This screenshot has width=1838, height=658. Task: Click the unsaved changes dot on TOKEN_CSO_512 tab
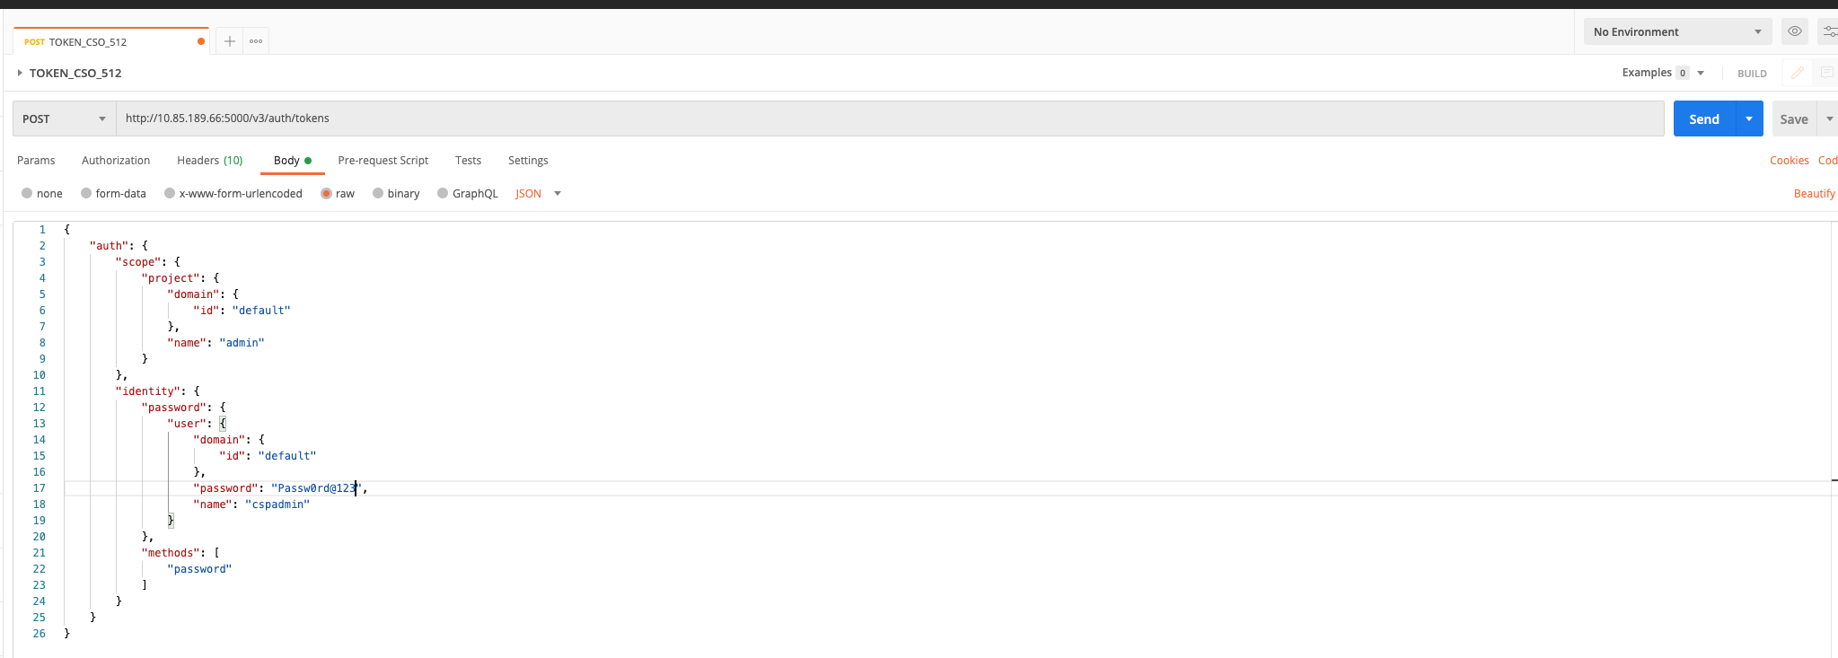199,40
